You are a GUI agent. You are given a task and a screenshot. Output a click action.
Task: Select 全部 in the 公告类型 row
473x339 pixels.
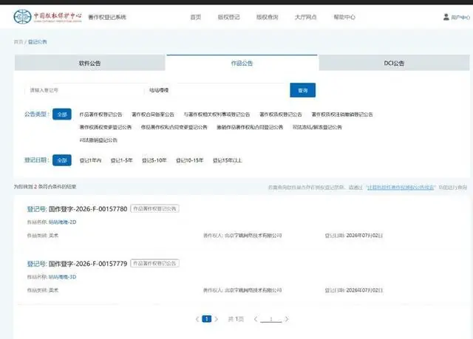click(62, 114)
